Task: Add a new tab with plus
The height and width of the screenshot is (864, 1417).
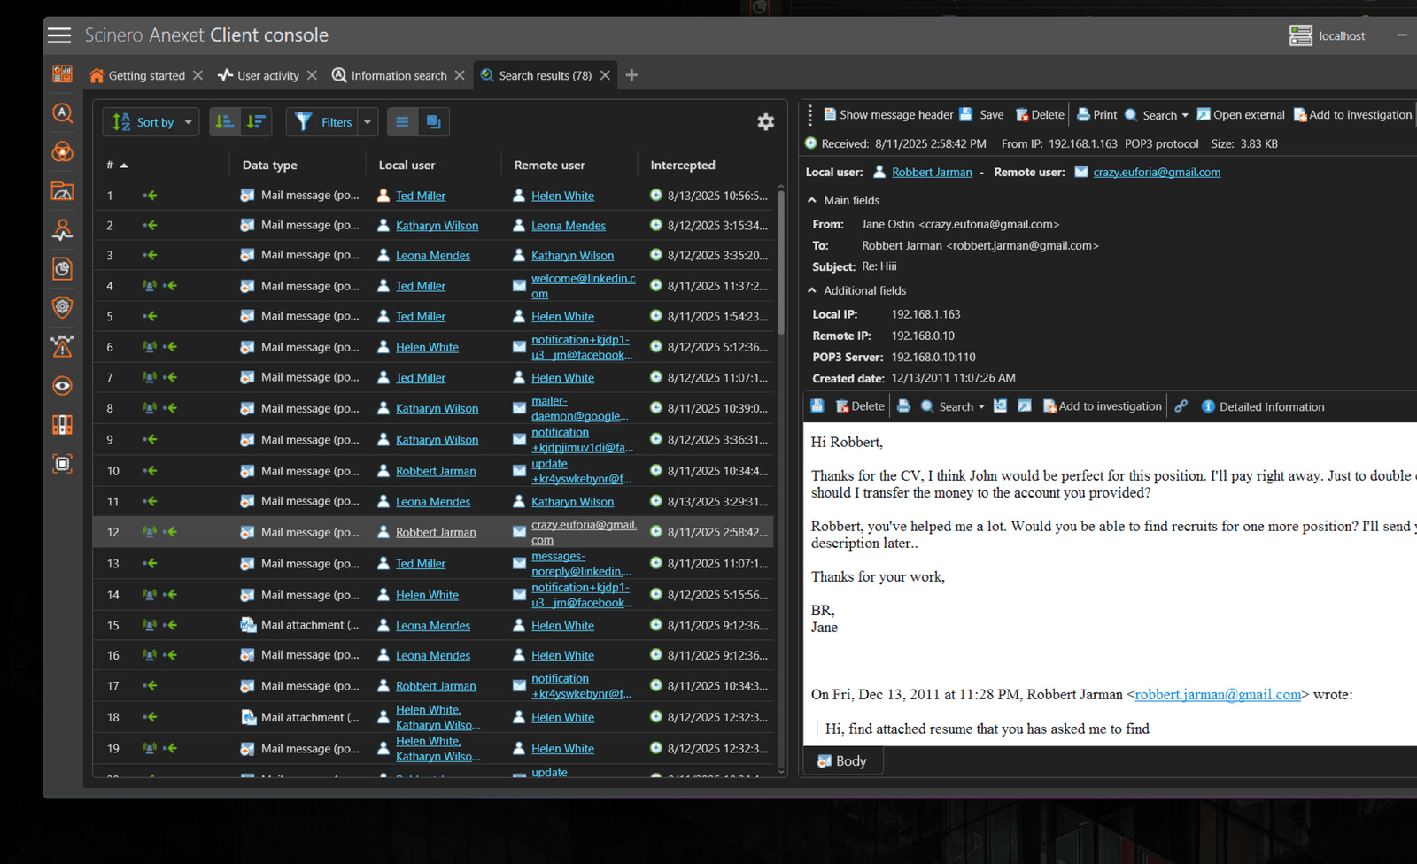Action: tap(631, 75)
